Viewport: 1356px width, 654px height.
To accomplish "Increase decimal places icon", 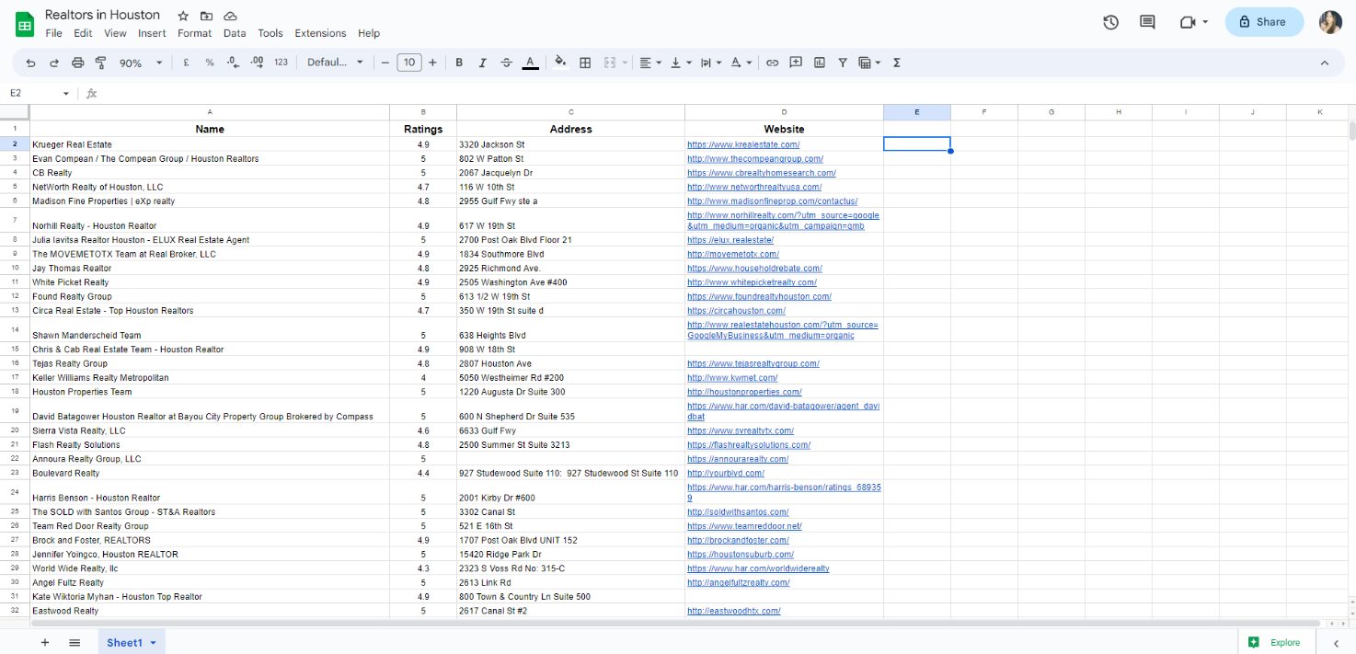I will pyautogui.click(x=257, y=63).
